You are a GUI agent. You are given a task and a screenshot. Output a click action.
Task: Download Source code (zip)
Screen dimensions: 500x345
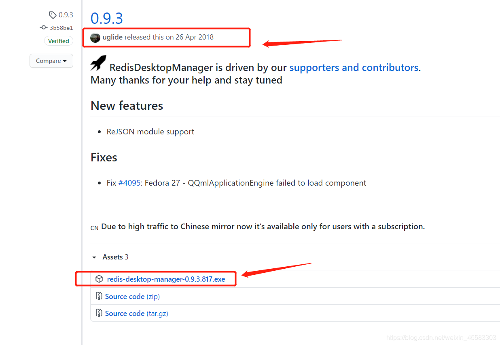pos(132,297)
